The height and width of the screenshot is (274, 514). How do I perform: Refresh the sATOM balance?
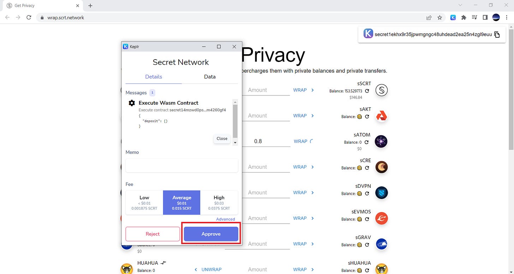366,142
